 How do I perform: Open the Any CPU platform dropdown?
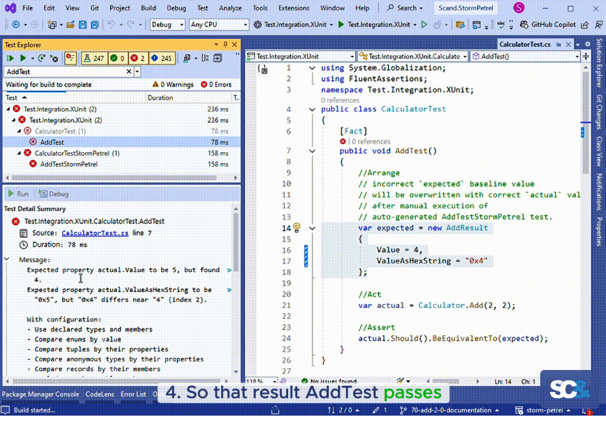(219, 25)
